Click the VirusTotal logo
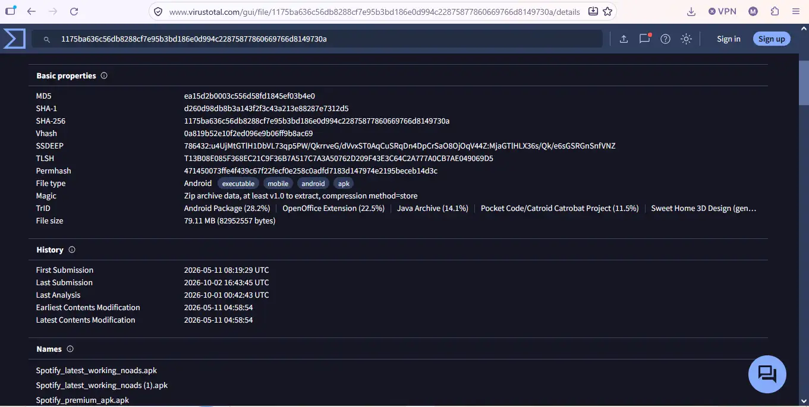 [x=14, y=39]
